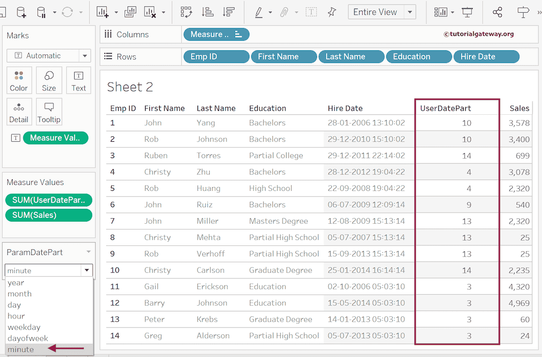Click the Tooltip marks card button
This screenshot has height=357, width=542.
point(49,112)
